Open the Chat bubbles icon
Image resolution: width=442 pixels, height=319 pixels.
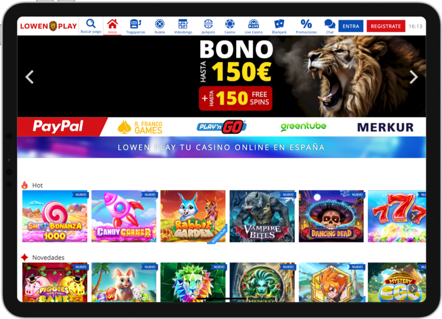point(330,24)
